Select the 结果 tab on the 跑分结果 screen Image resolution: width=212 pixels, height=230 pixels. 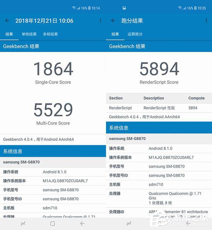(115, 34)
